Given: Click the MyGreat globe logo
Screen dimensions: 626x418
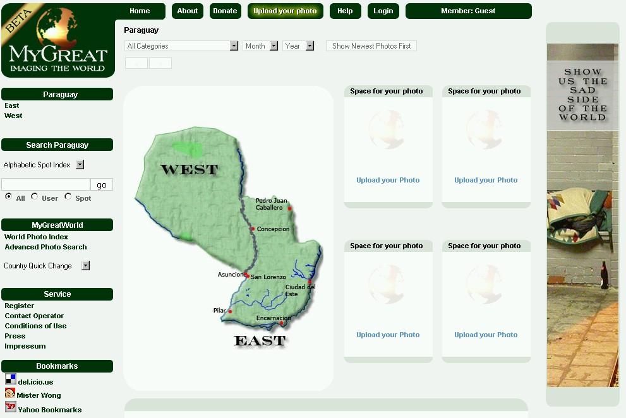Looking at the screenshot, I should pyautogui.click(x=58, y=40).
